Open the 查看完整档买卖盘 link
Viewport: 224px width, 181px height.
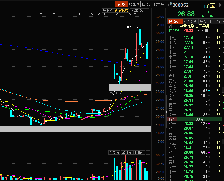[x=194, y=26]
